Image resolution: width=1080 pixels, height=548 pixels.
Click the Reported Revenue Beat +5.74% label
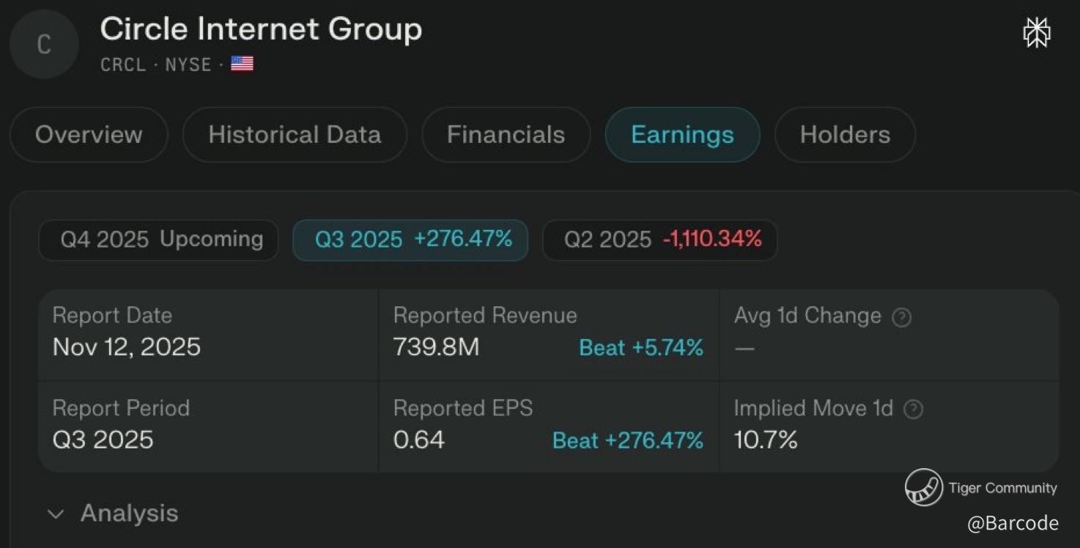coord(640,347)
